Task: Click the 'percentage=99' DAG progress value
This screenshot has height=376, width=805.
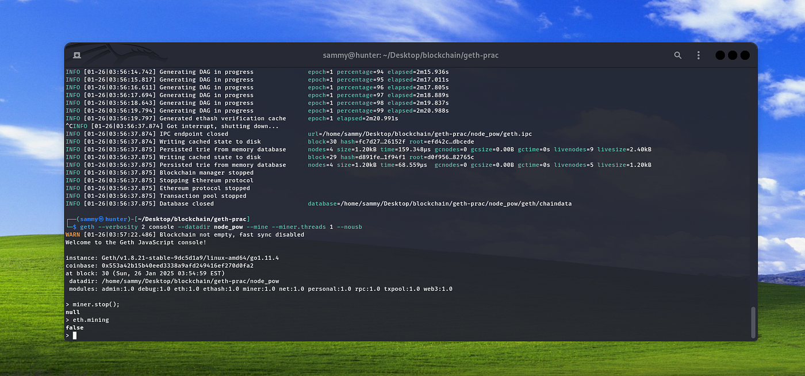Action: pos(360,110)
